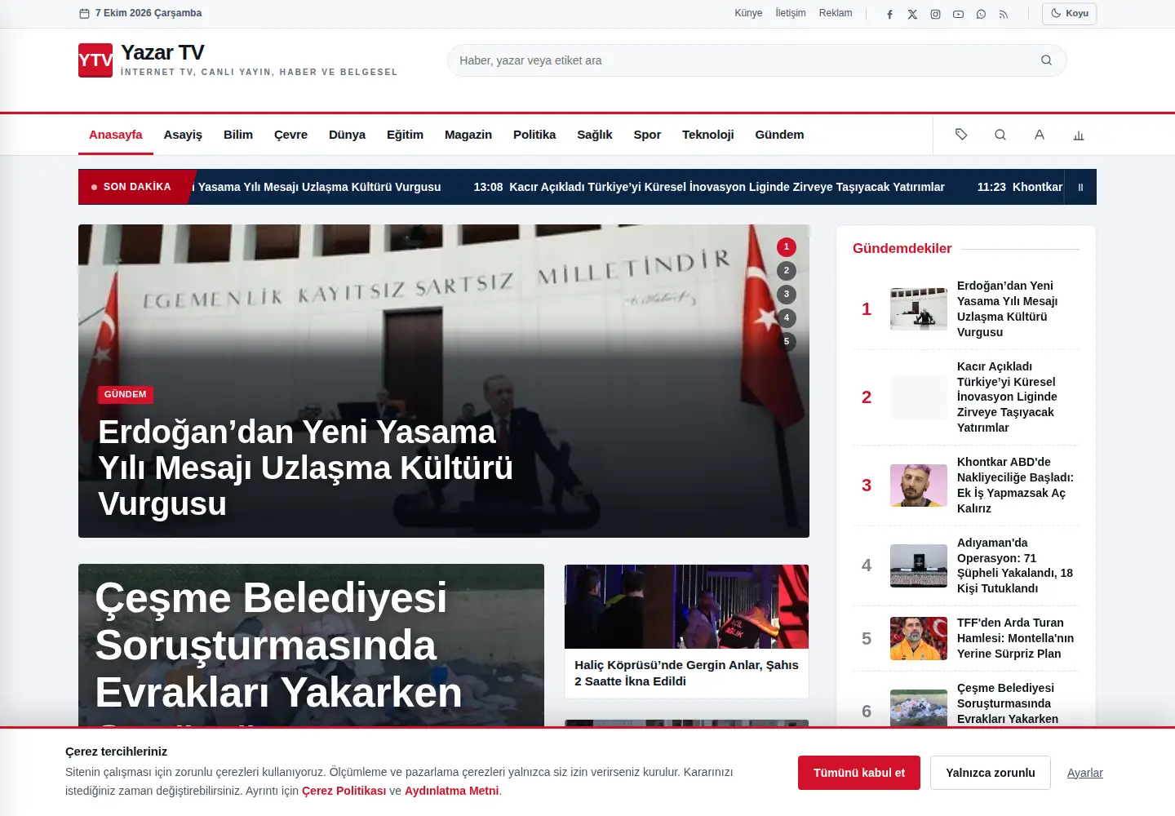Open Sağlık category
The image size is (1175, 816).
595,135
